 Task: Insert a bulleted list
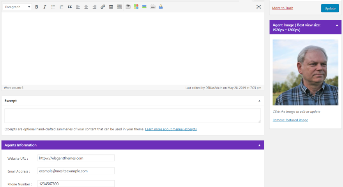[53, 7]
